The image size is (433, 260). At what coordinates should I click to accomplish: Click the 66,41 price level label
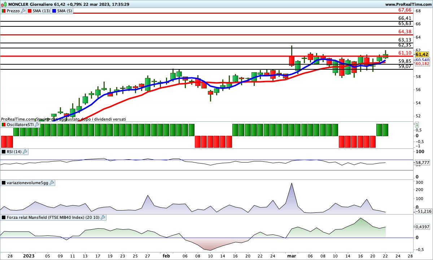point(405,18)
